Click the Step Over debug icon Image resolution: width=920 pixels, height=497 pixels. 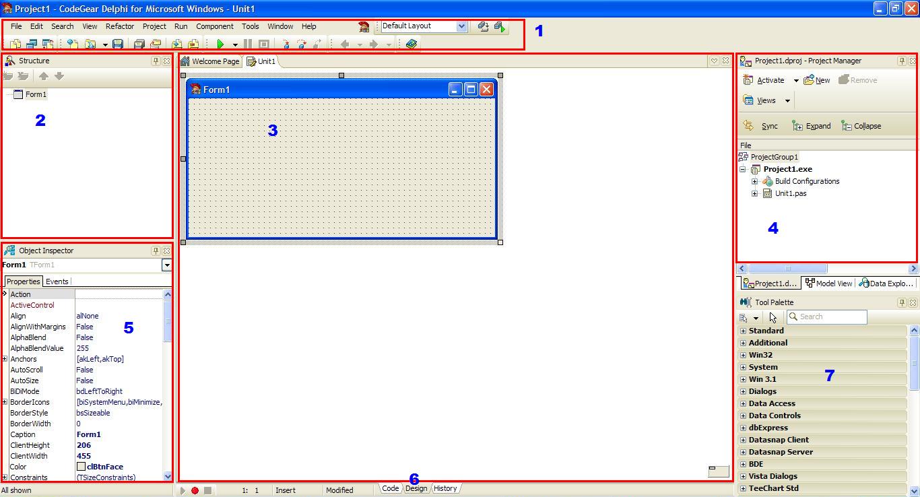pos(302,44)
